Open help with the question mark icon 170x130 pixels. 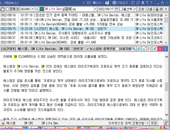click(x=151, y=3)
